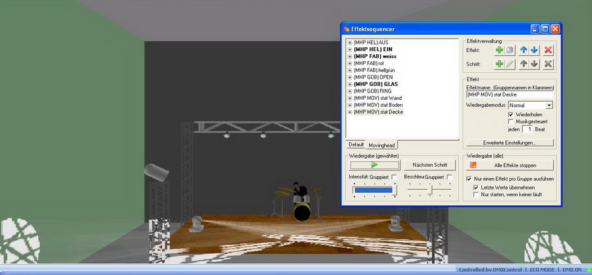Open the Wiedergabemodus dropdown

click(549, 105)
